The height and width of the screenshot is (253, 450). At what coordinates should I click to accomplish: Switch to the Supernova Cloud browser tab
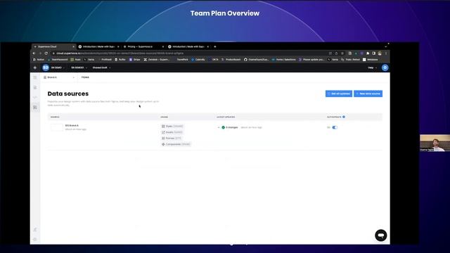(53, 46)
